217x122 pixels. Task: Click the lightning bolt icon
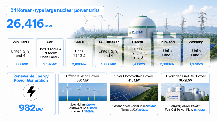click(x=31, y=92)
